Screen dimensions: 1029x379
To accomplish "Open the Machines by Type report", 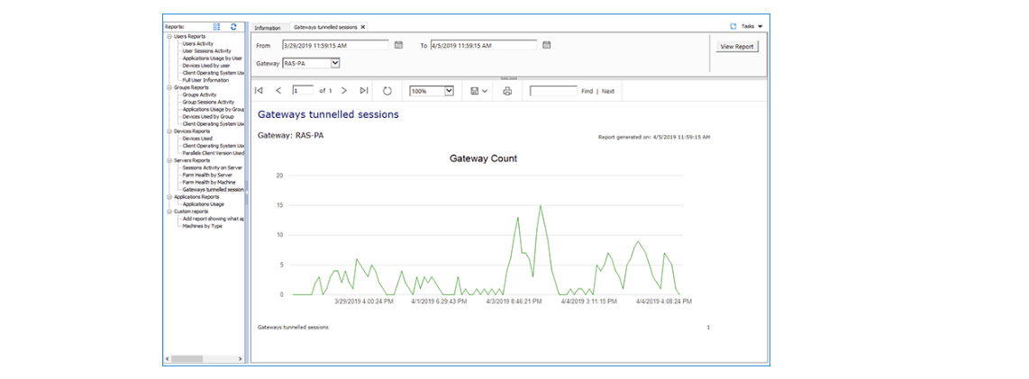I will coord(202,226).
